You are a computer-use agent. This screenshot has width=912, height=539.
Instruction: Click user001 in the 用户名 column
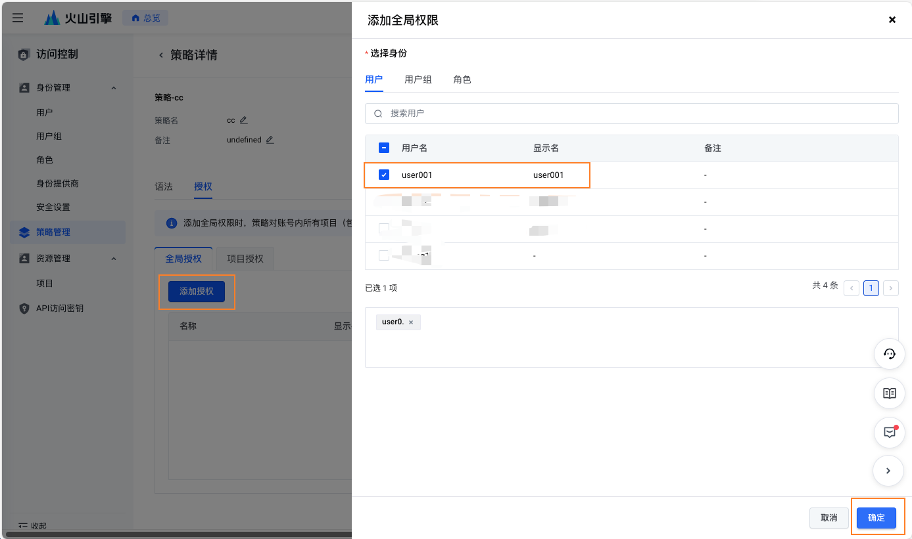[x=417, y=175]
